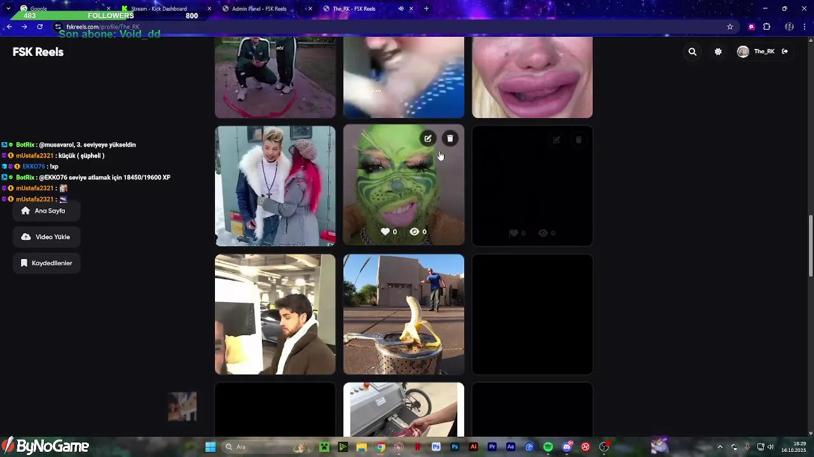This screenshot has width=814, height=457.
Task: Open the bearded man with white scarf video
Action: coord(275,314)
